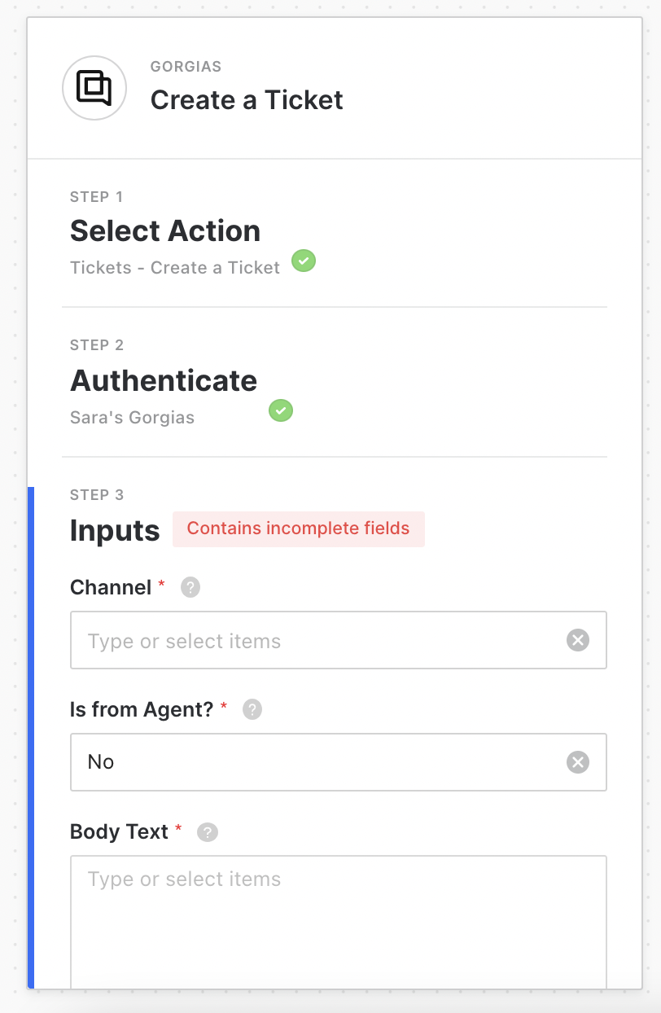Expand the Select Action step
The height and width of the screenshot is (1013, 661).
(x=165, y=231)
